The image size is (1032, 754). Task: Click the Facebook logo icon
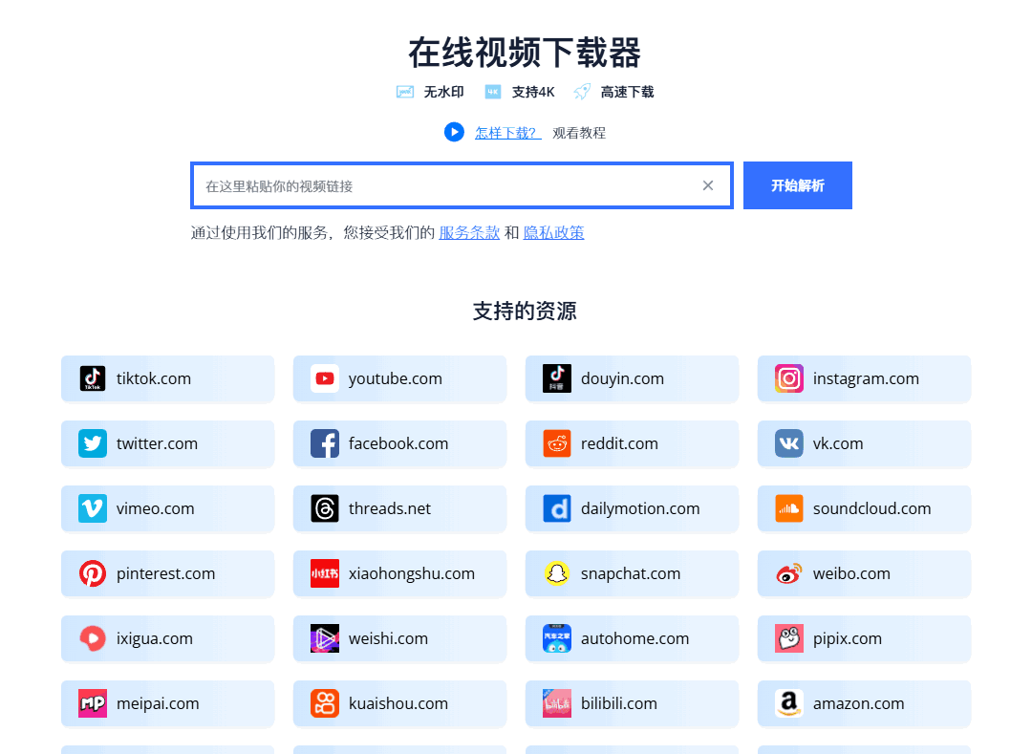pyautogui.click(x=325, y=444)
